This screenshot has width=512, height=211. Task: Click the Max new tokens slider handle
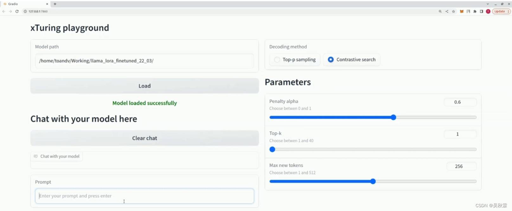click(373, 182)
